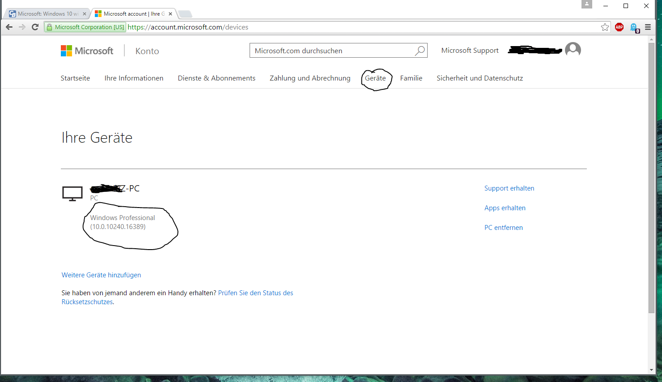Viewport: 662px width, 382px height.
Task: Open Ihre Informationen navigation item
Action: click(x=134, y=78)
